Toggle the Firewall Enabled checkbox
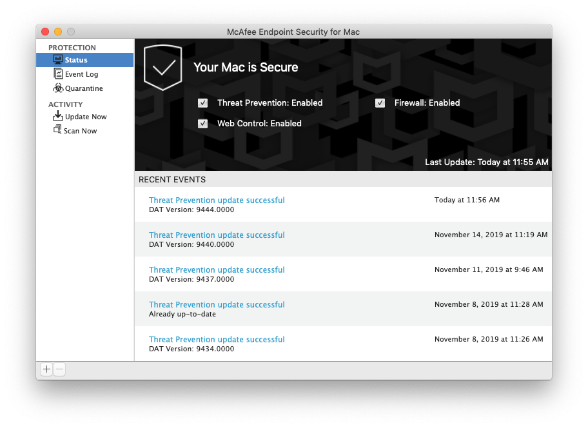Viewport: 588px width, 428px height. tap(380, 103)
